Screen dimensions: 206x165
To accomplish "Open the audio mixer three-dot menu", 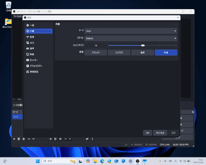I will 92,139.
